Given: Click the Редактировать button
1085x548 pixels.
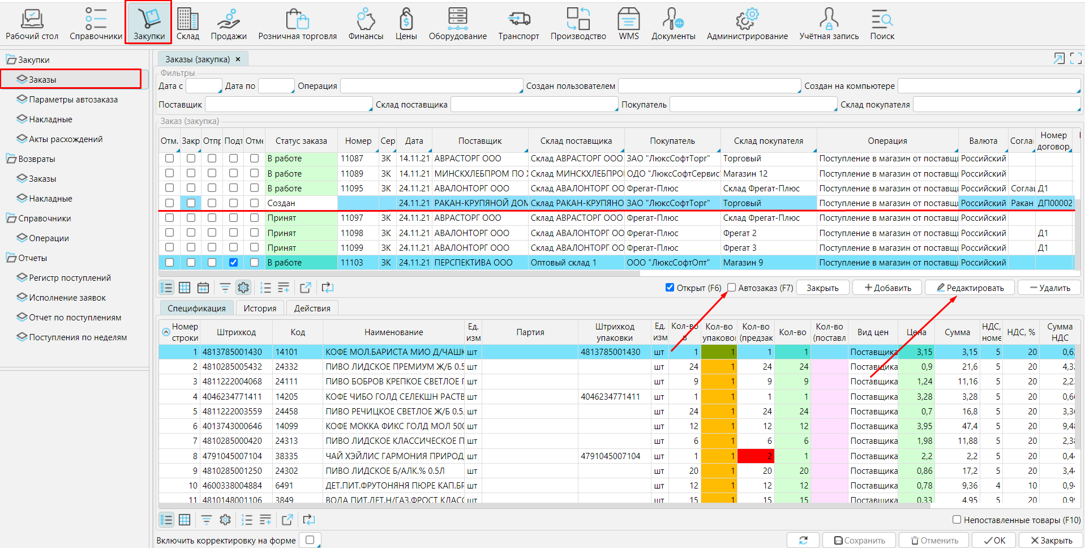Looking at the screenshot, I should pos(970,288).
